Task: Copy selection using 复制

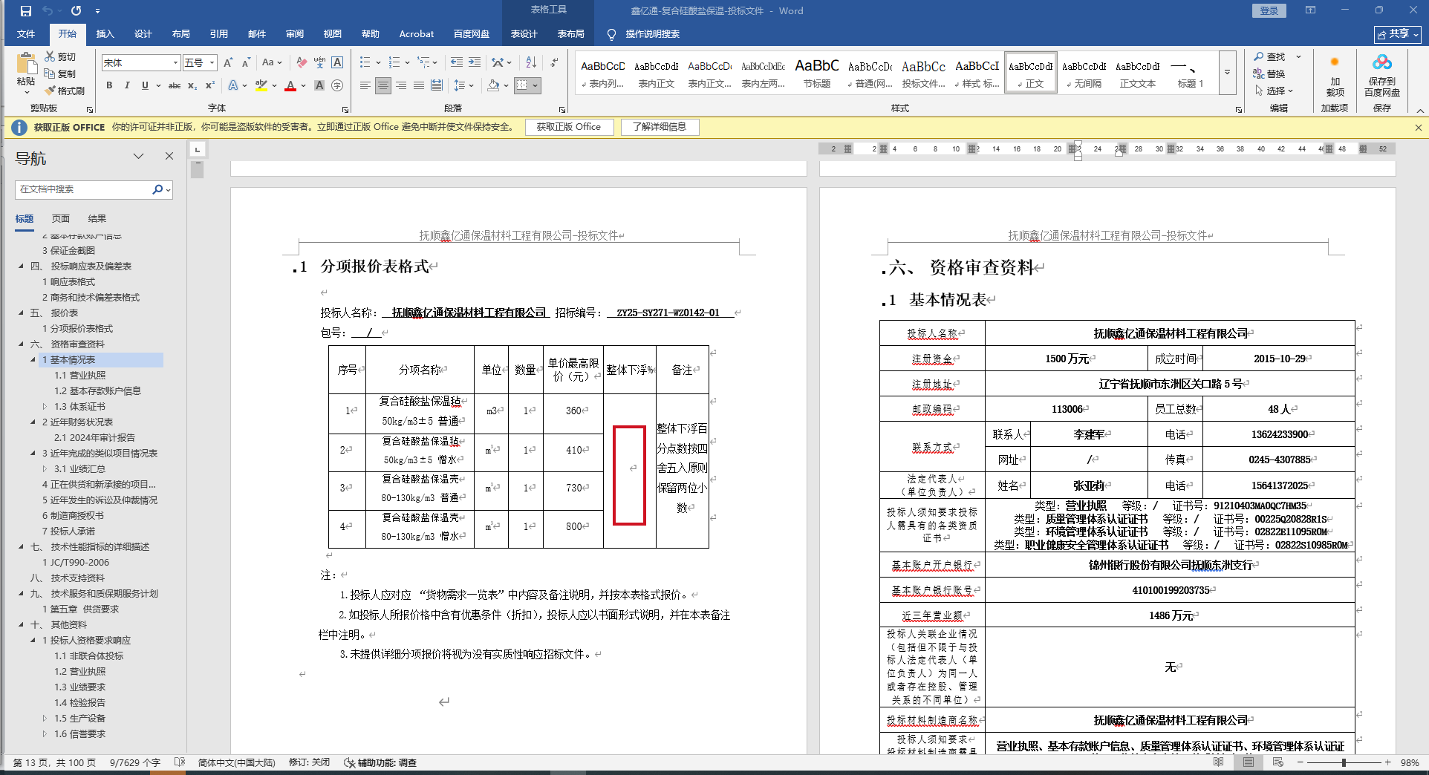Action: pos(60,73)
